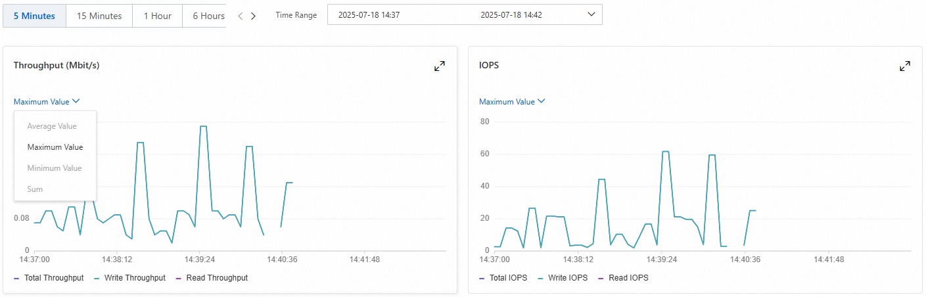This screenshot has height=297, width=926.
Task: Go to previous time period arrow
Action: coord(241,16)
